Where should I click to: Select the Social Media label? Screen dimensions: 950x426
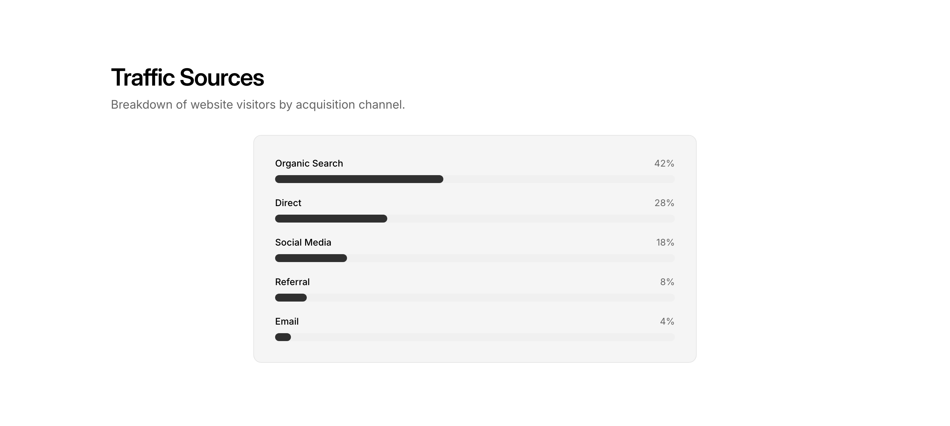(x=303, y=242)
